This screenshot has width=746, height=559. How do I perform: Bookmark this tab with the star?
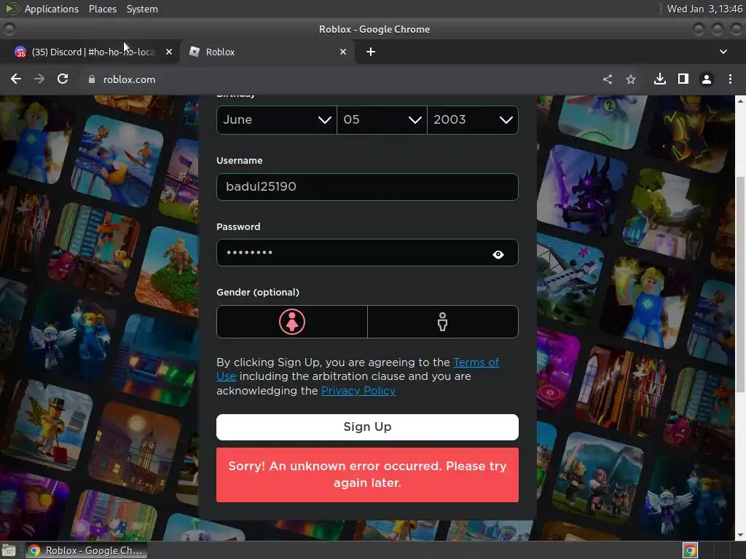coord(631,79)
